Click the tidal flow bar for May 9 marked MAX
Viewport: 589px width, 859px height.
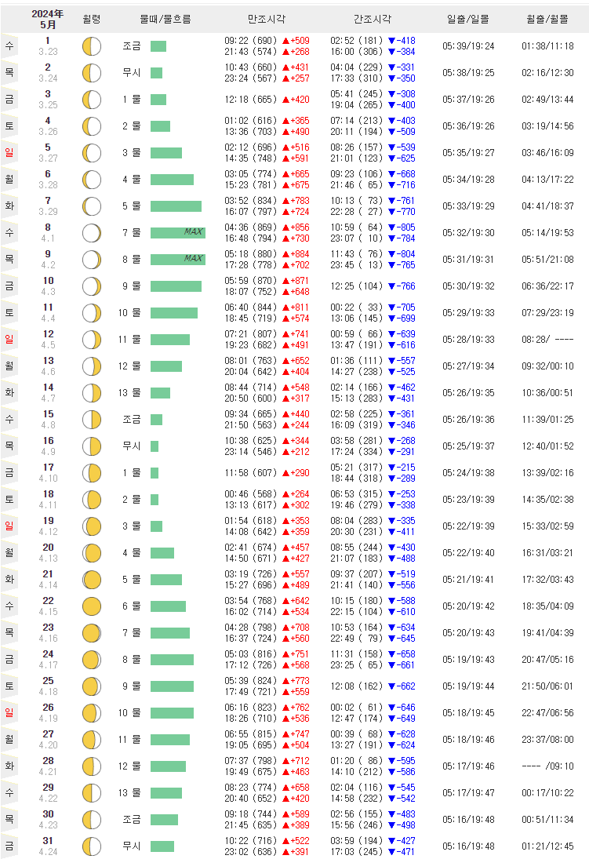[x=178, y=260]
